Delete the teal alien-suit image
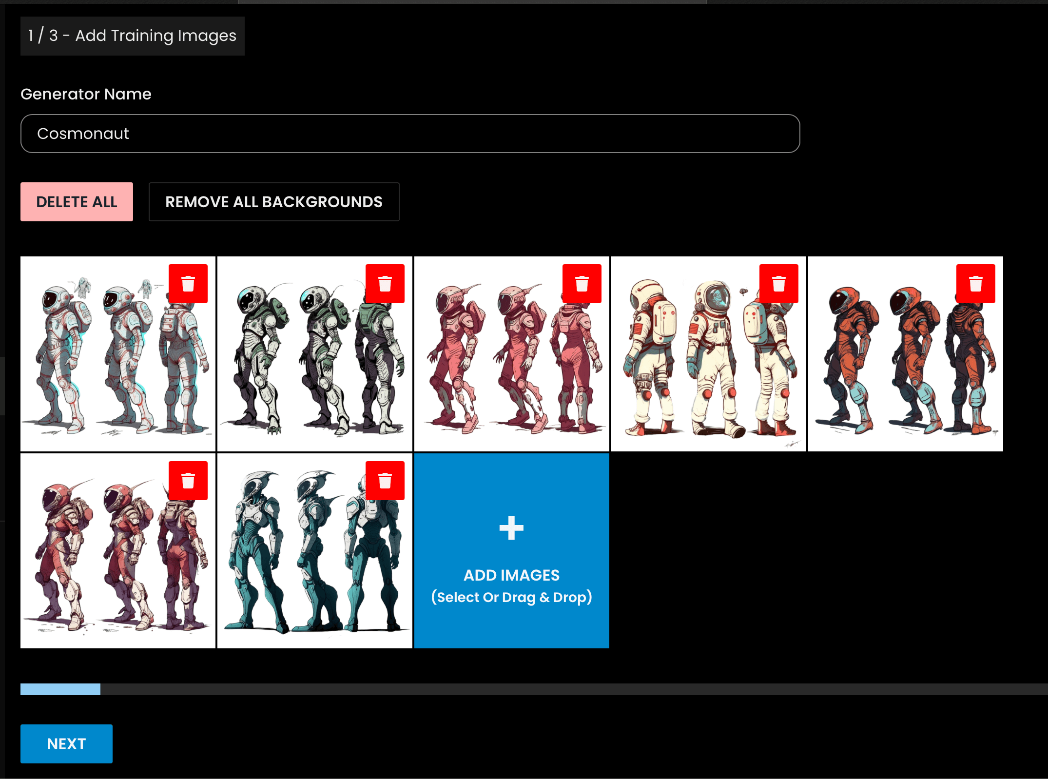 tap(385, 481)
